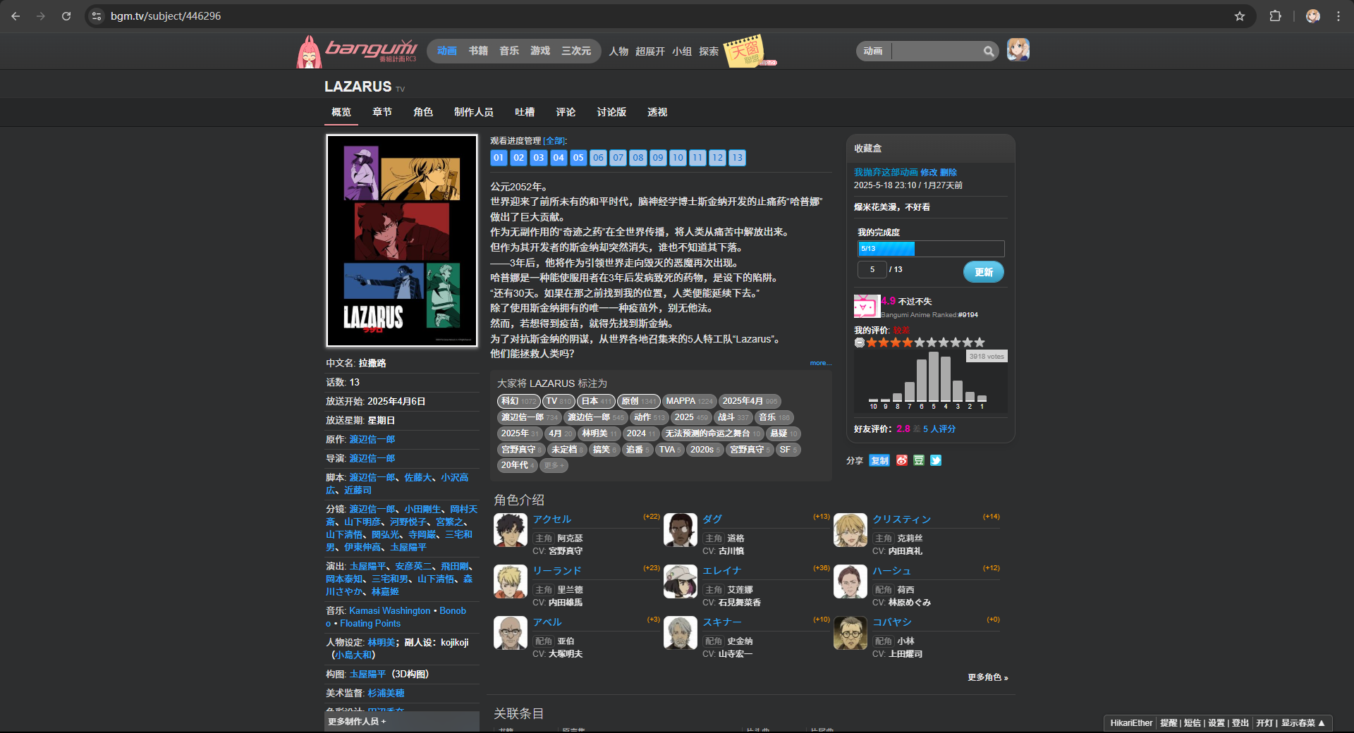Mark episode 09 as watched
This screenshot has width=1354, height=733.
tap(657, 158)
